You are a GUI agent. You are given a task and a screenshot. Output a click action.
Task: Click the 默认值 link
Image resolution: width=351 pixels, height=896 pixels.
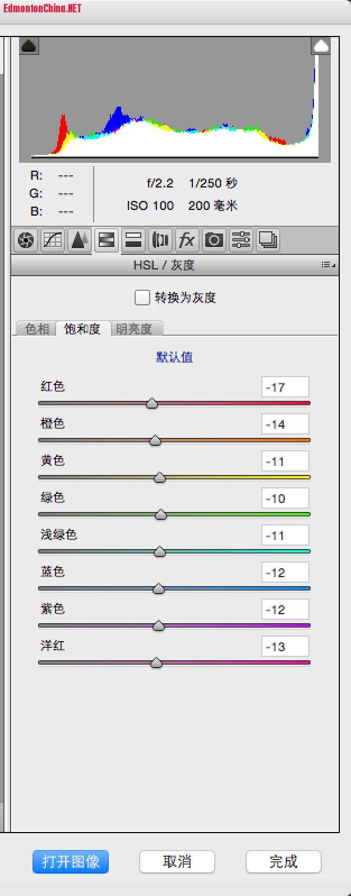pyautogui.click(x=174, y=357)
